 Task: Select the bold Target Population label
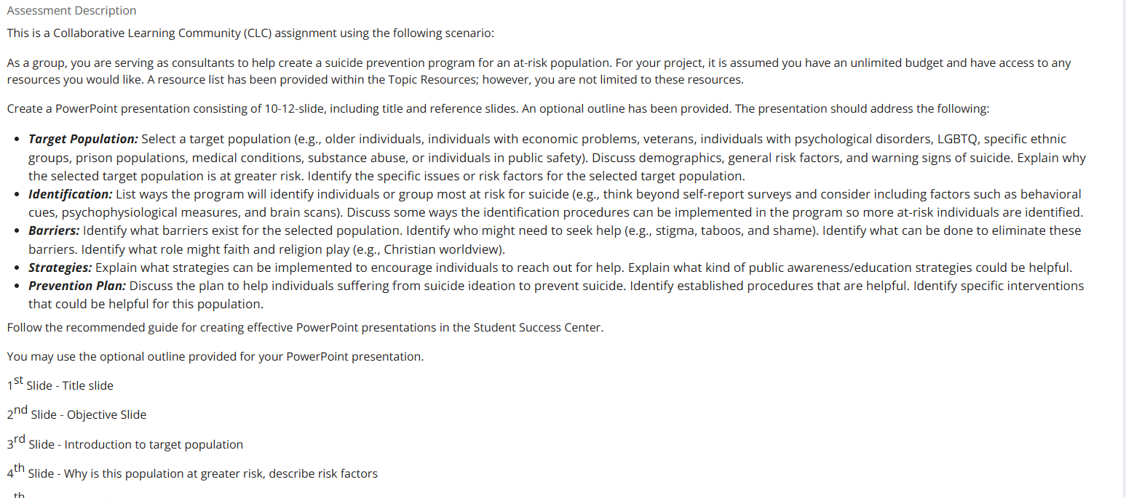point(83,139)
